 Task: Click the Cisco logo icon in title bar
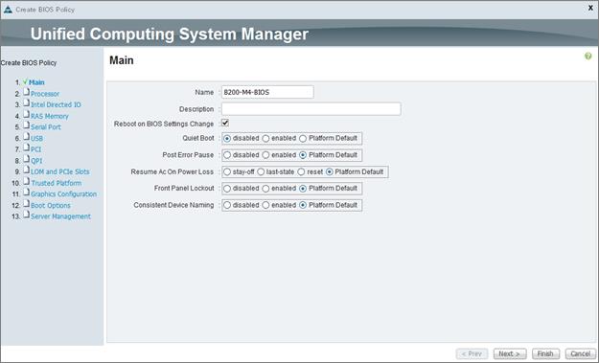pos(8,10)
